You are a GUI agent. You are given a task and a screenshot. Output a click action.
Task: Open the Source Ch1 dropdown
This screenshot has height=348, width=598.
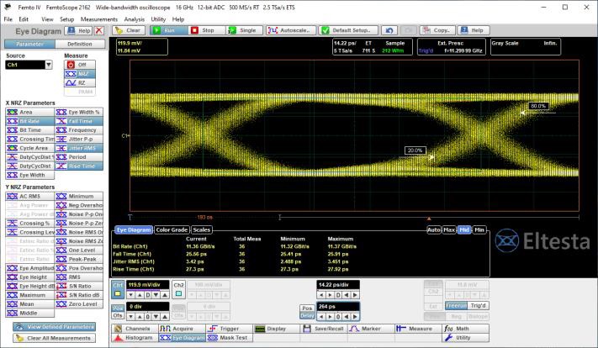coord(49,64)
